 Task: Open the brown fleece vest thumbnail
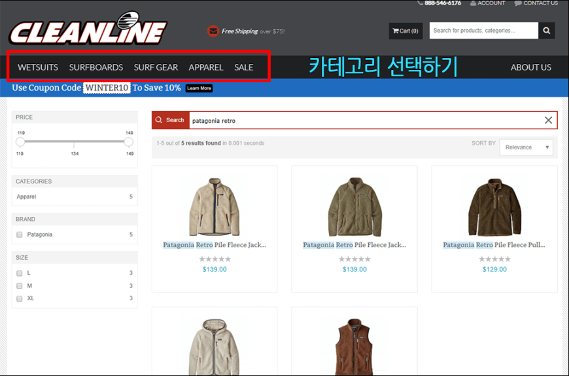click(354, 347)
